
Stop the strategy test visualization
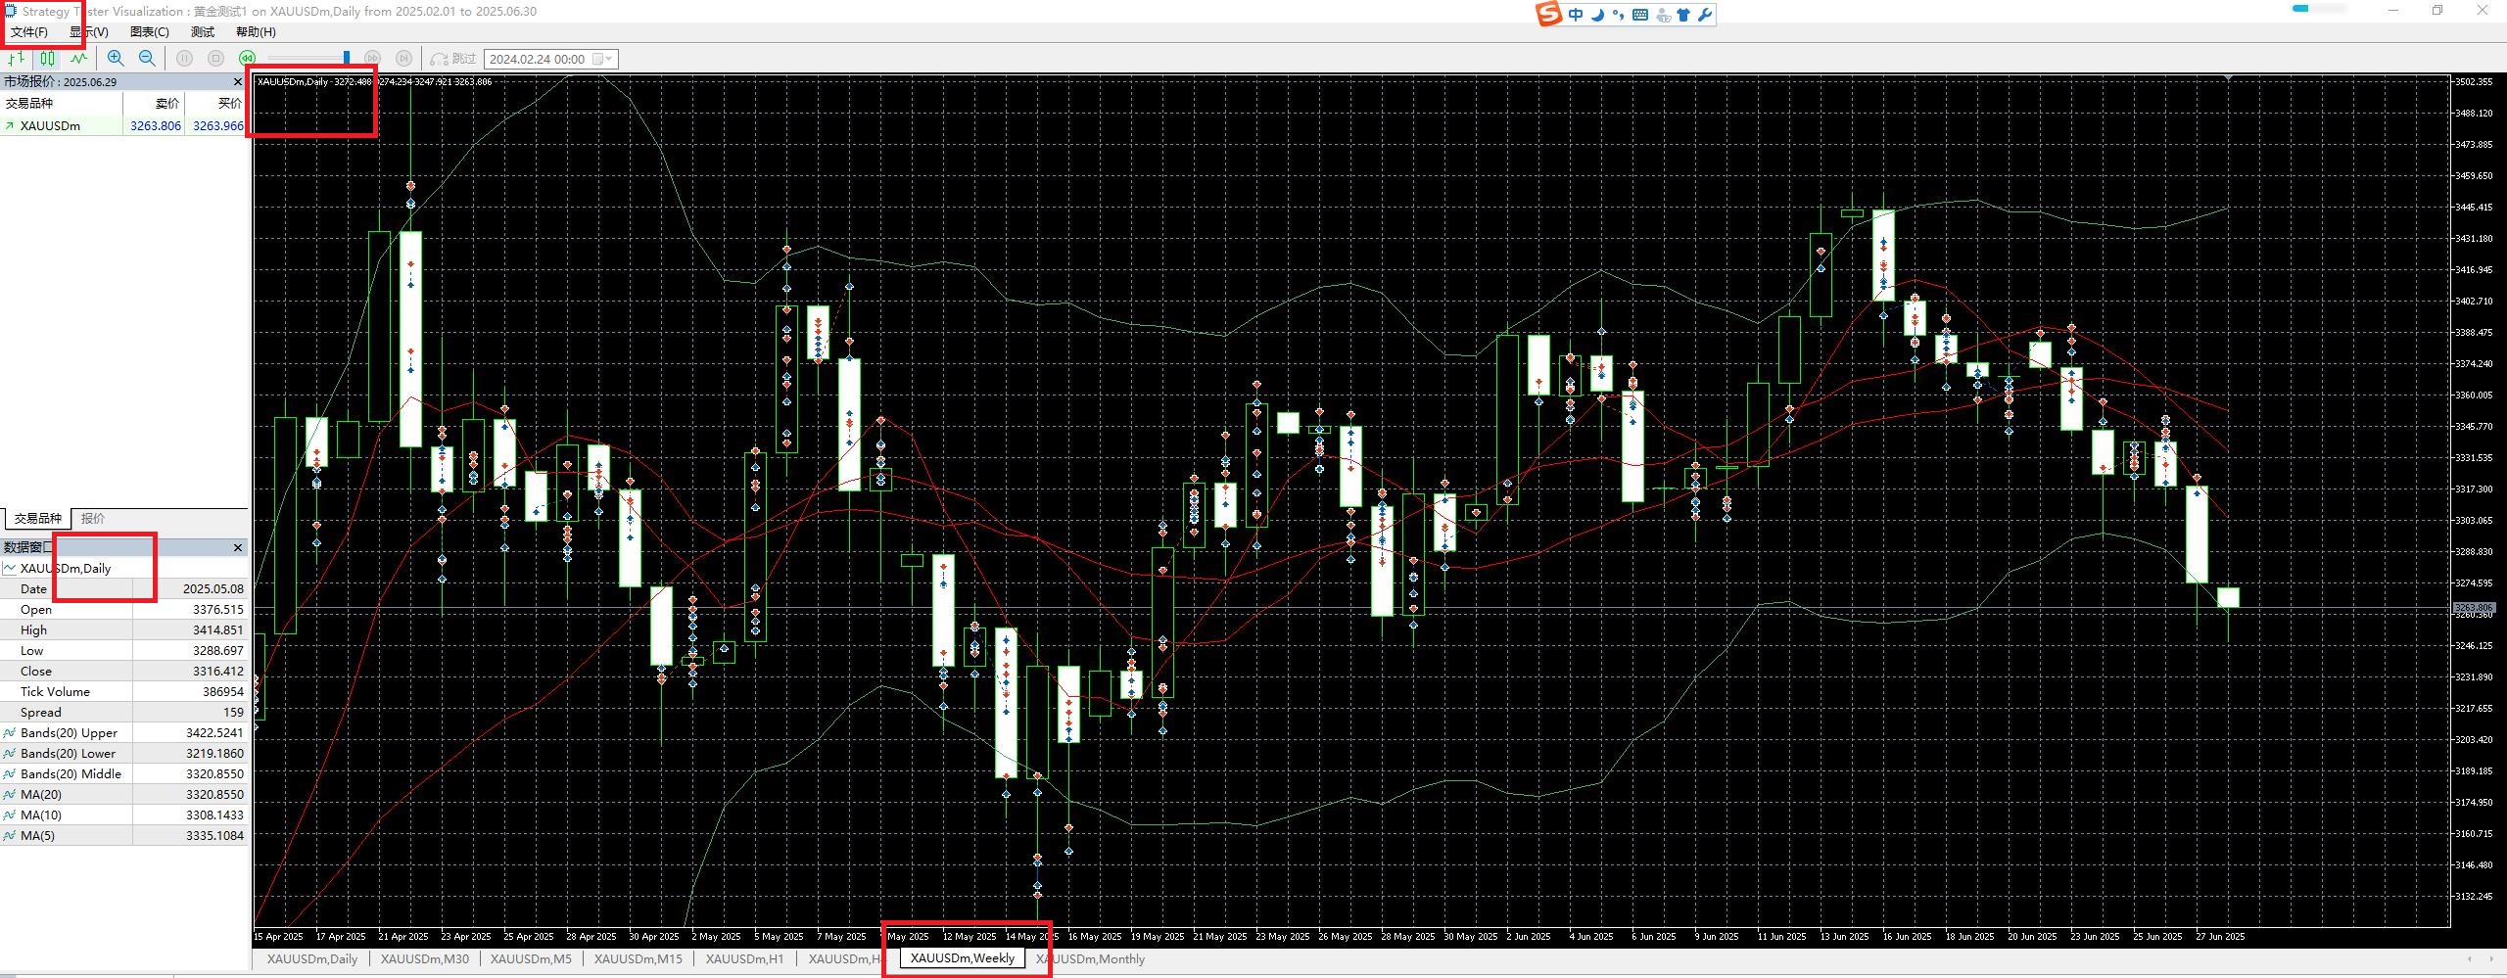pos(216,59)
